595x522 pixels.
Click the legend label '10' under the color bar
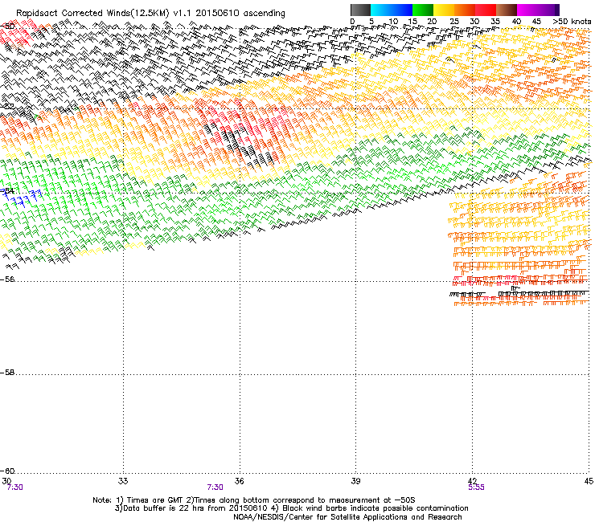393,22
